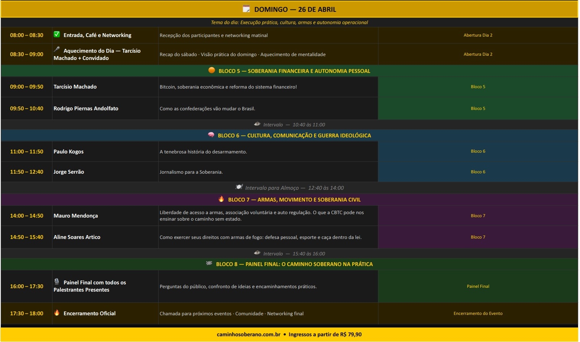This screenshot has height=342, width=580.
Task: Select time slot 08:30 – 09:00
Action: pos(27,54)
